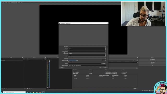The width and height of the screenshot is (167, 94).
Task: Click the Directory path input field
Action: [x=85, y=64]
